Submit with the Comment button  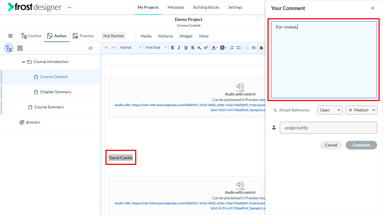361,145
